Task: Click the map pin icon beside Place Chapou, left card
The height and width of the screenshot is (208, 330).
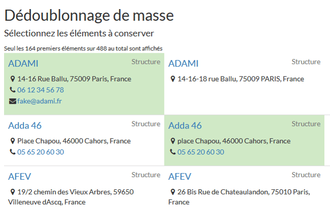Action: tap(13, 141)
